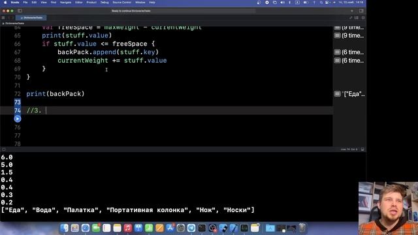Open the Find menu
Screen dimensions: 418x235
point(54,3)
